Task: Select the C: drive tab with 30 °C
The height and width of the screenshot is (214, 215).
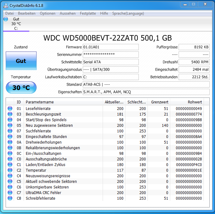Action: pos(16,24)
